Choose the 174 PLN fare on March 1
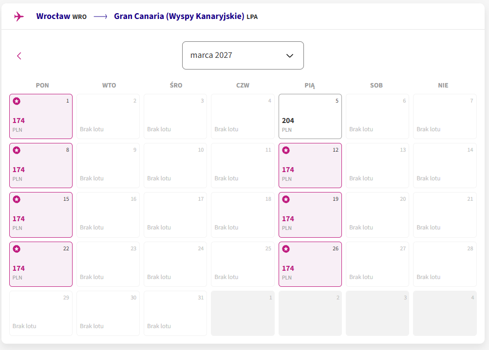The image size is (489, 350). tap(41, 117)
